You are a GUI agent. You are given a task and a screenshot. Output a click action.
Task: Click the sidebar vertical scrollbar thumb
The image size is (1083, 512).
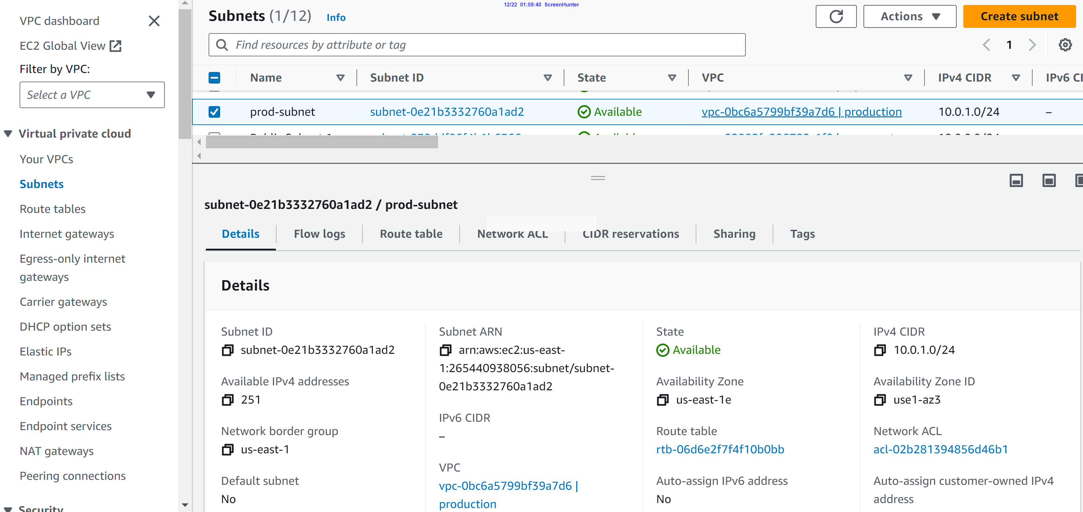pos(185,74)
